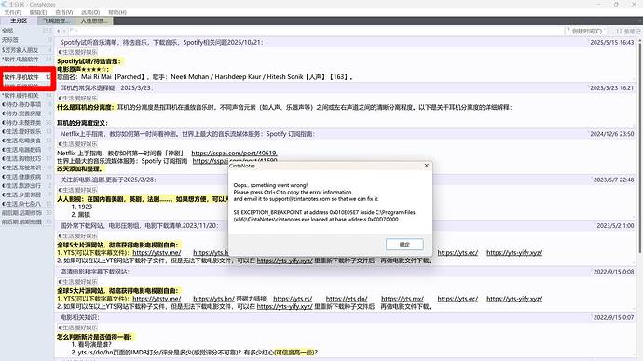Click the 生活.爱好娱乐 tag under the Spotify note
The image size is (643, 361).
pos(78,52)
